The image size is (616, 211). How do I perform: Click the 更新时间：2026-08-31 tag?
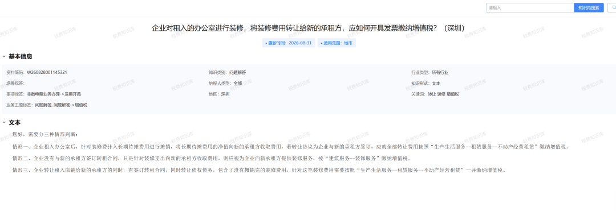pyautogui.click(x=289, y=43)
